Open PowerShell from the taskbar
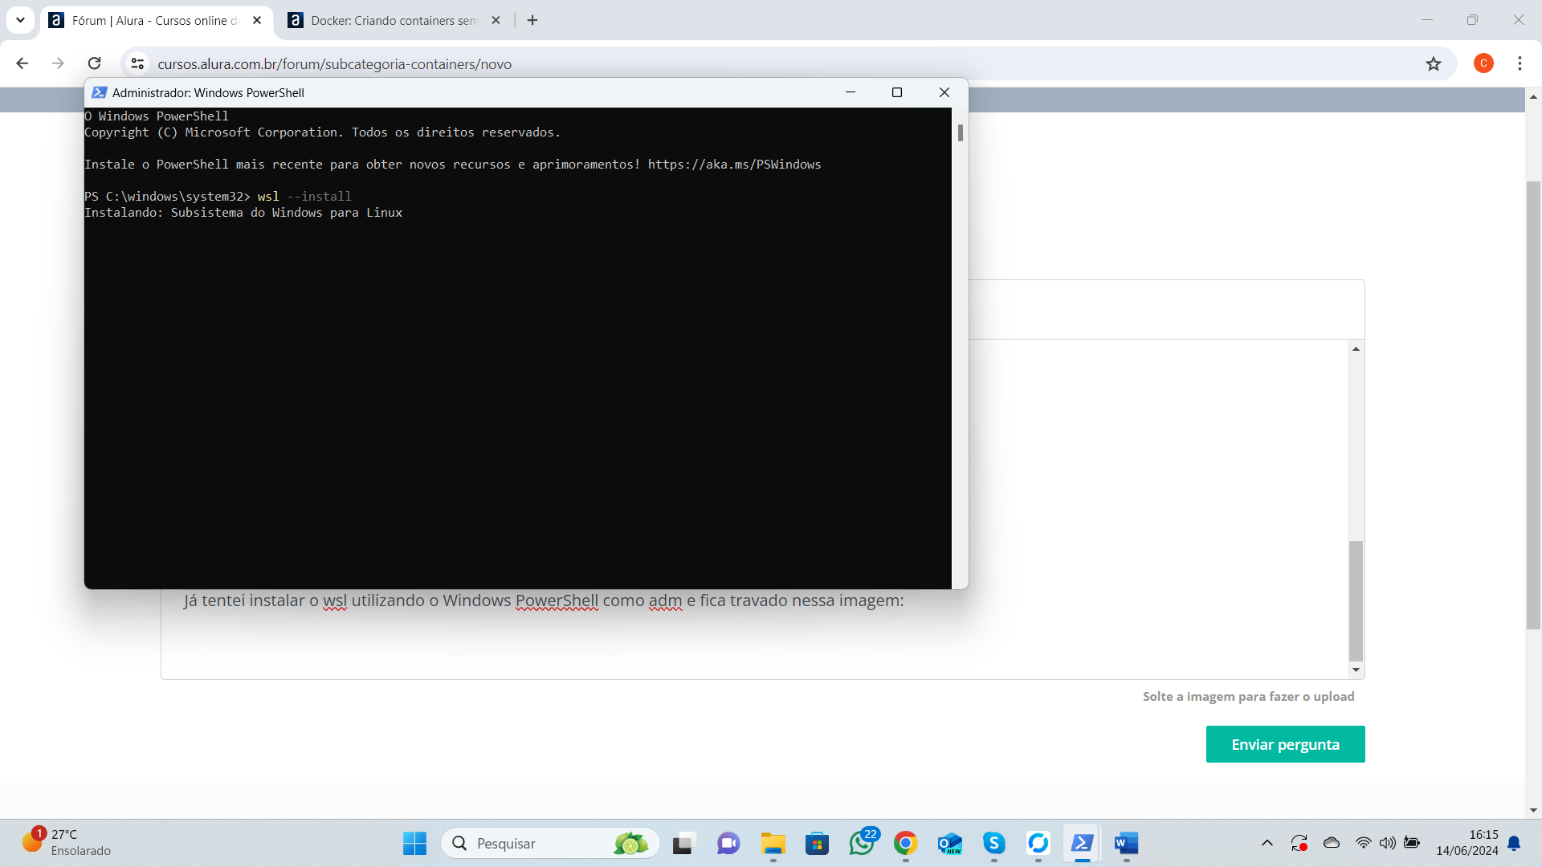1542x867 pixels. tap(1082, 843)
